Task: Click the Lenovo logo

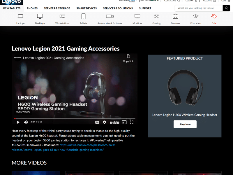Action: (11, 2)
